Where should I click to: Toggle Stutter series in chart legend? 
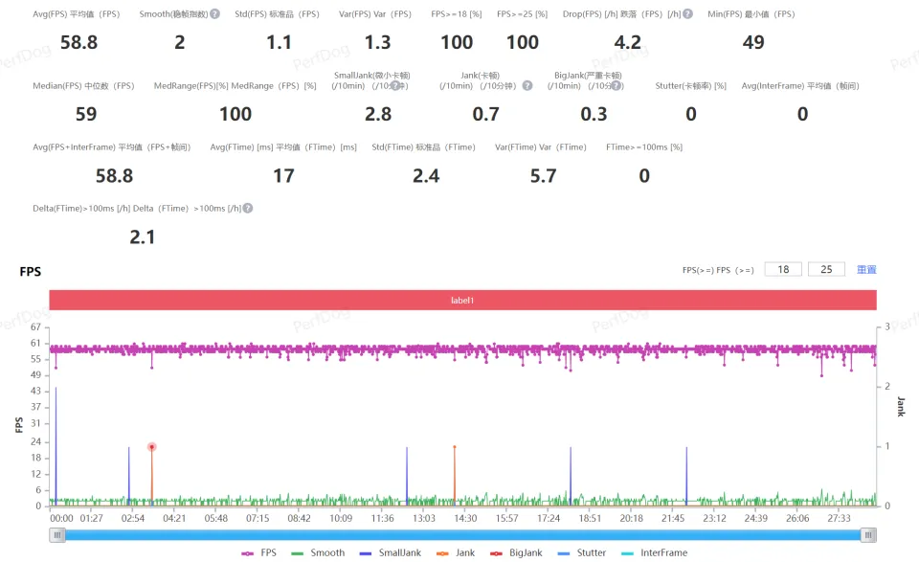pyautogui.click(x=581, y=552)
